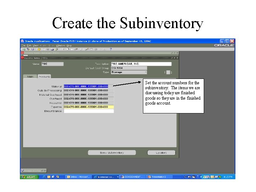Click the Close Form toolbar icon
This screenshot has height=192, width=256.
pos(57,49)
